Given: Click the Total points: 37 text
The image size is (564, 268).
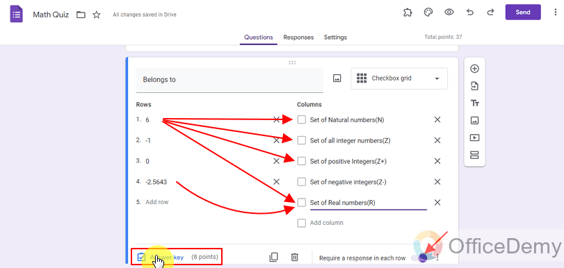Looking at the screenshot, I should (x=443, y=37).
